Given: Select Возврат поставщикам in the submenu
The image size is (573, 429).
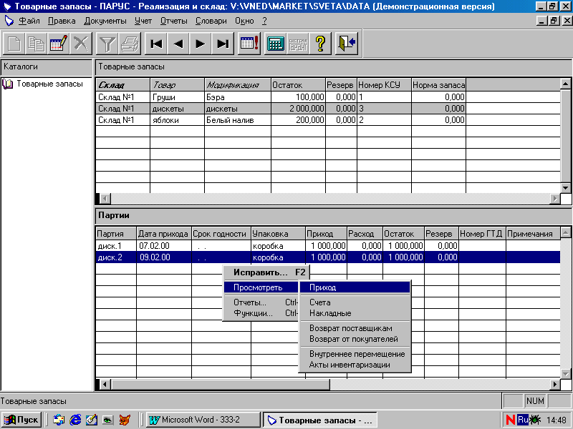Looking at the screenshot, I should (355, 328).
